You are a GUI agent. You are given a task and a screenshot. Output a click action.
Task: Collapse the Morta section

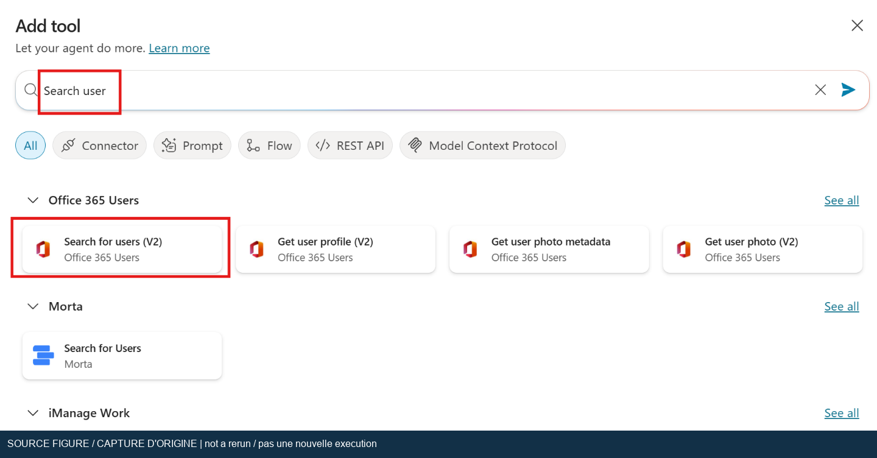tap(33, 306)
